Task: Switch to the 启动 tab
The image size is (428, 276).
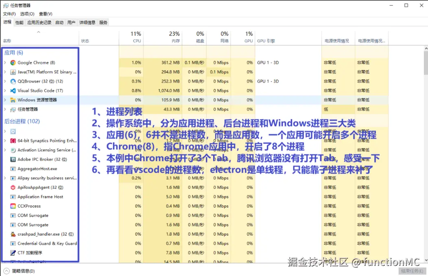Action: click(x=59, y=23)
